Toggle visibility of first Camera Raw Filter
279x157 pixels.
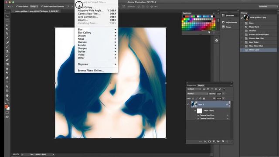198,115
